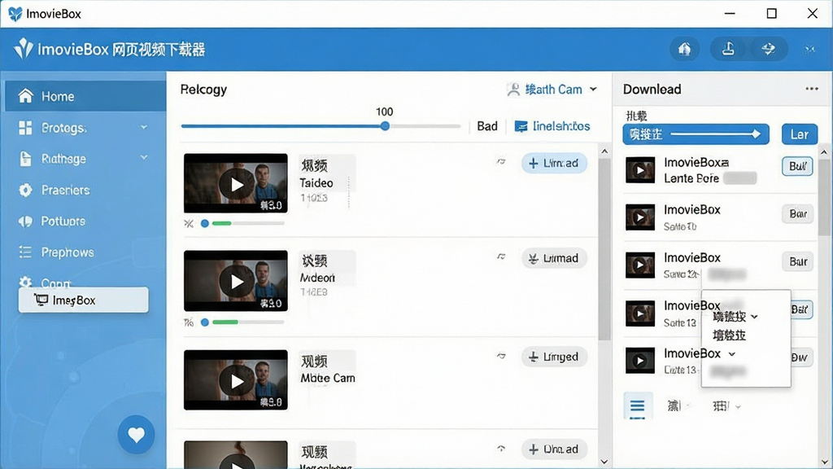The image size is (833, 469).
Task: Play the third ImovieBox download thumbnail
Action: click(x=640, y=265)
